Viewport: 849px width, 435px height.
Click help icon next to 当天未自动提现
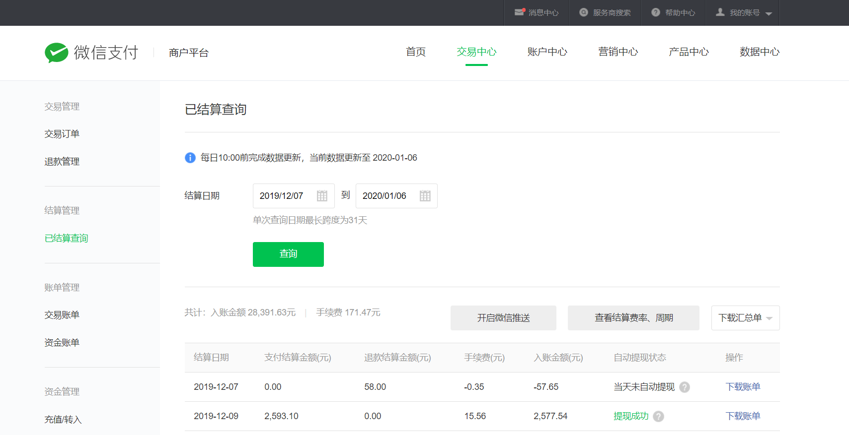(685, 387)
